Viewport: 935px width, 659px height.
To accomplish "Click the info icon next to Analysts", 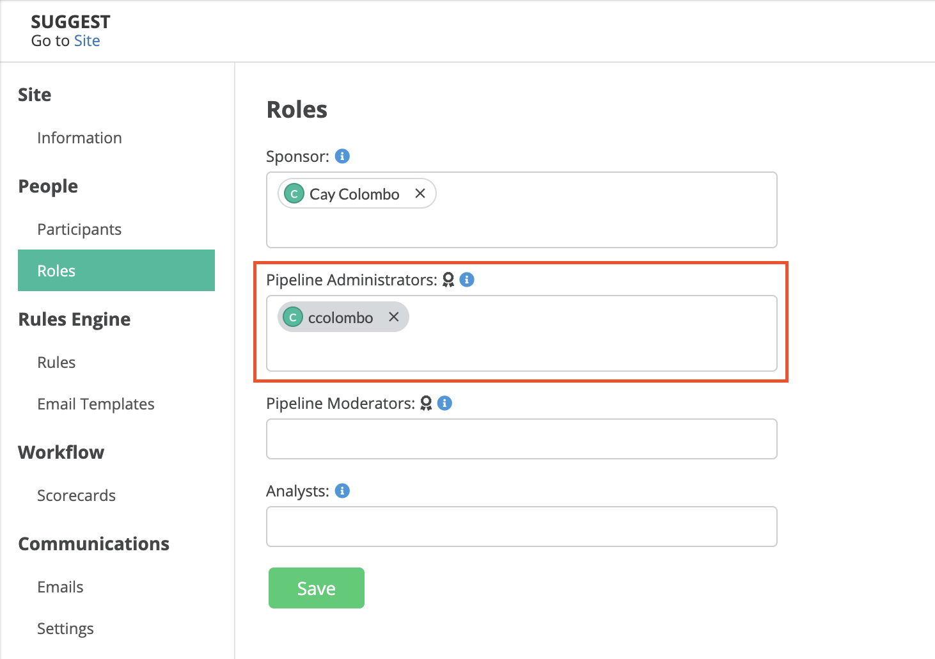I will (x=343, y=491).
